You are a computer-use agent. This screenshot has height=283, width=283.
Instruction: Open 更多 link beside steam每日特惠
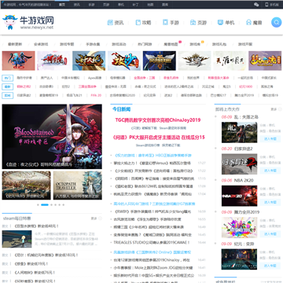[94, 219]
